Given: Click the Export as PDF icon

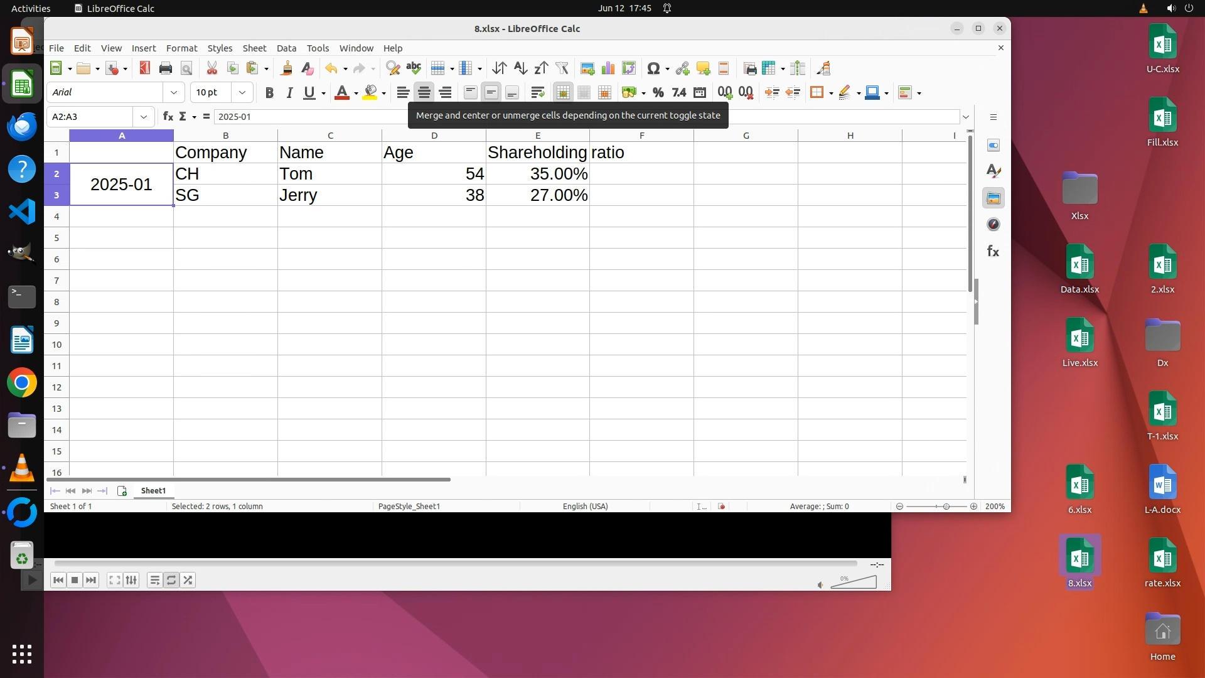Looking at the screenshot, I should point(145,68).
